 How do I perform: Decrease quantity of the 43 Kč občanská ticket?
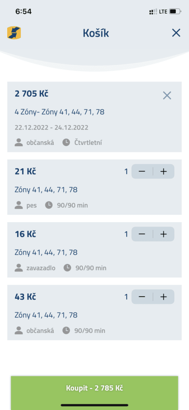[x=142, y=297]
